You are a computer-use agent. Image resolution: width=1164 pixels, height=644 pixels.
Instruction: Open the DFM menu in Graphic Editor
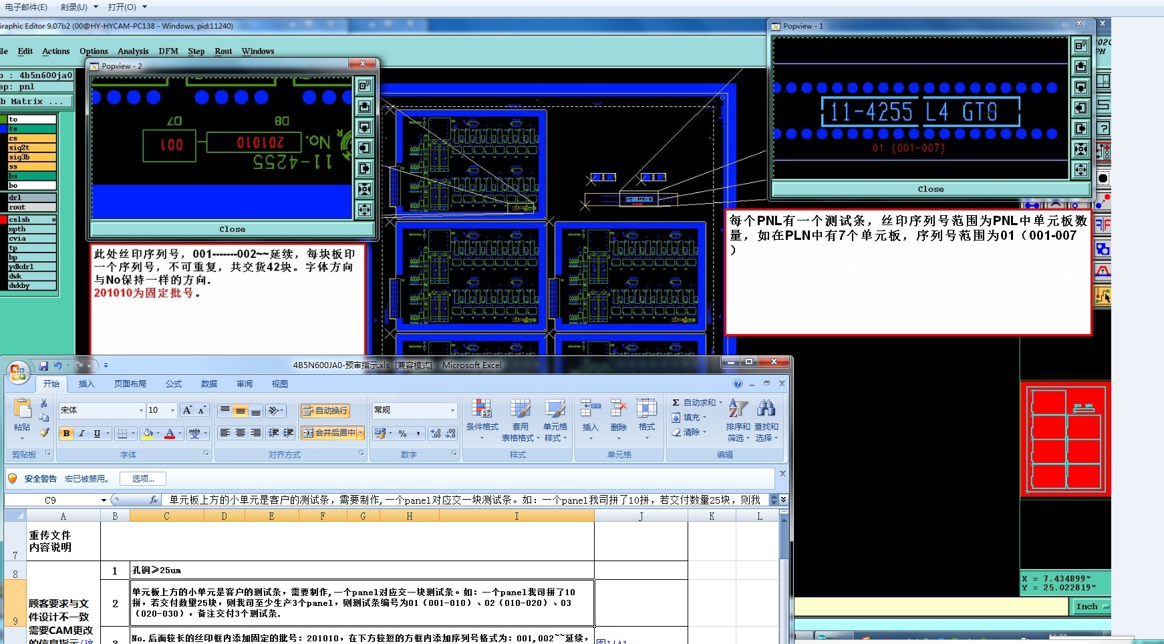pyautogui.click(x=168, y=51)
